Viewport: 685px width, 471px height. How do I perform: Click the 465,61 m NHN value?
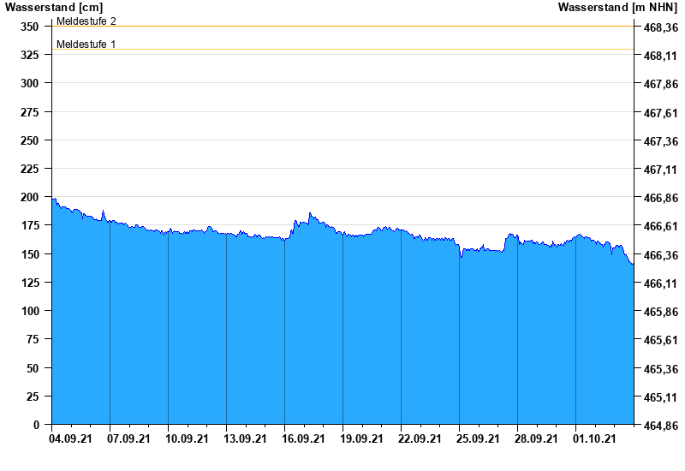pyautogui.click(x=661, y=340)
